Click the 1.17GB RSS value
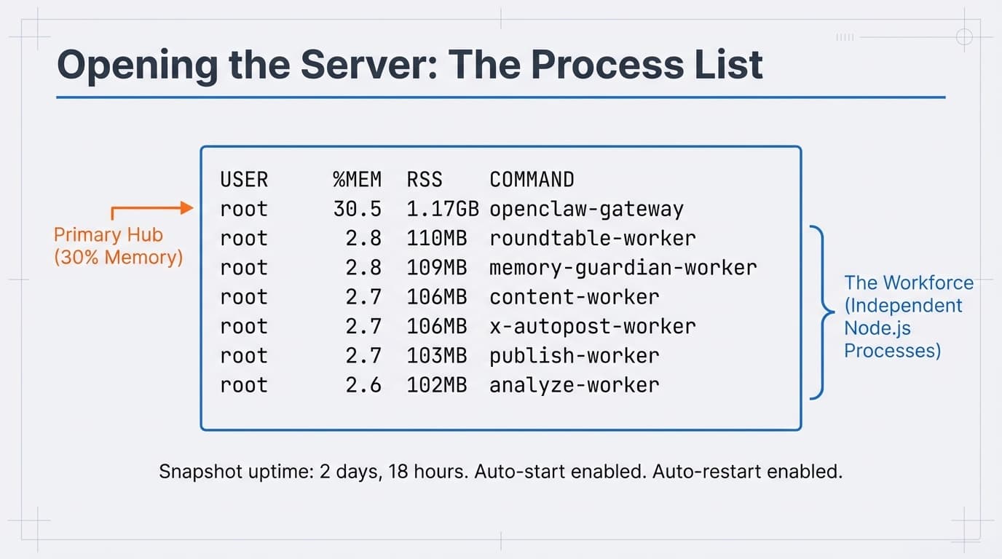 click(443, 209)
